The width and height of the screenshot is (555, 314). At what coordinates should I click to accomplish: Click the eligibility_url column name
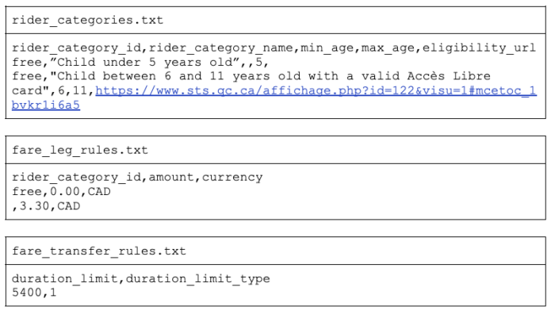[479, 48]
